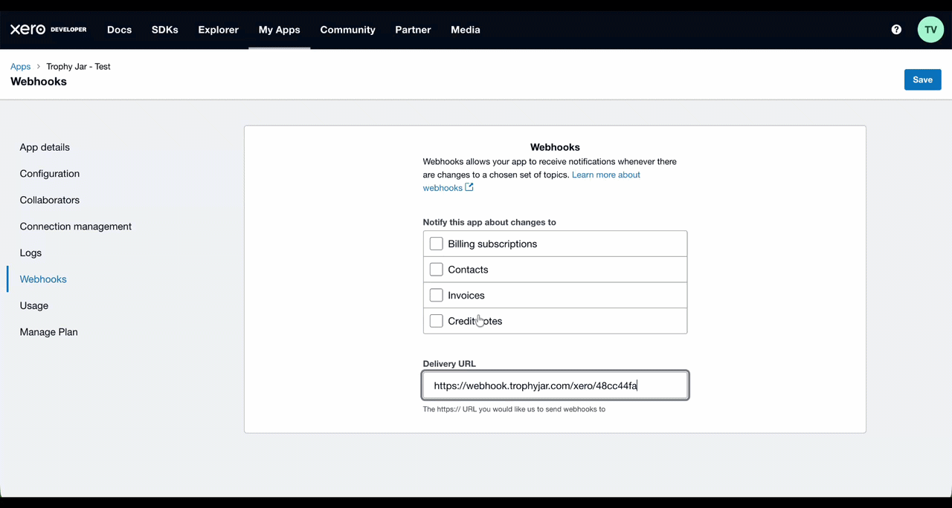Open the Media nav item
Screen dimensions: 952x508
(466, 30)
